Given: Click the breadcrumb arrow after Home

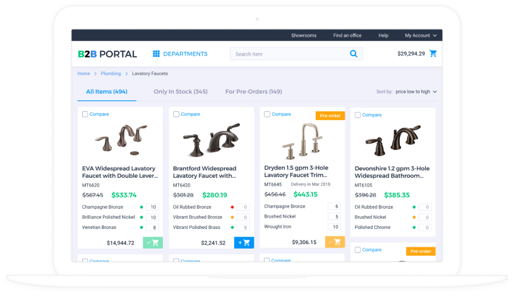Looking at the screenshot, I should click(95, 73).
